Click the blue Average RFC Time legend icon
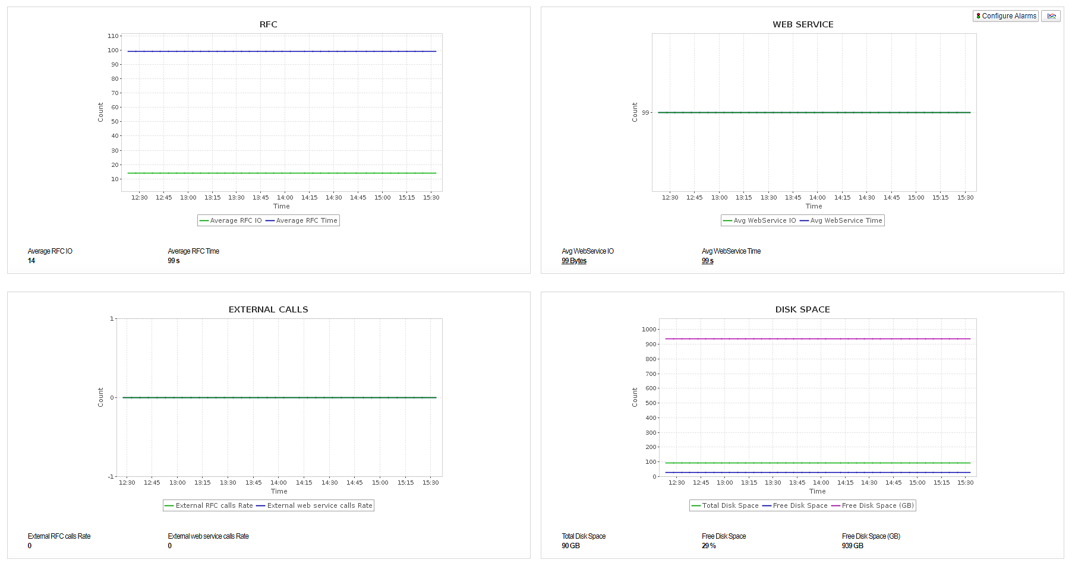 [271, 220]
